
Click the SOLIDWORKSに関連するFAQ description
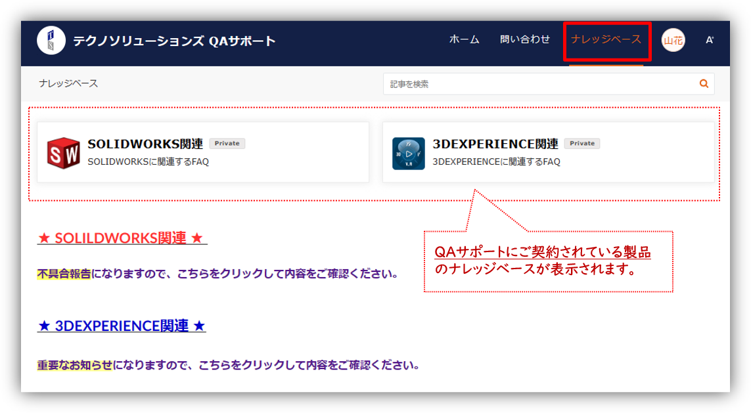[x=148, y=162]
